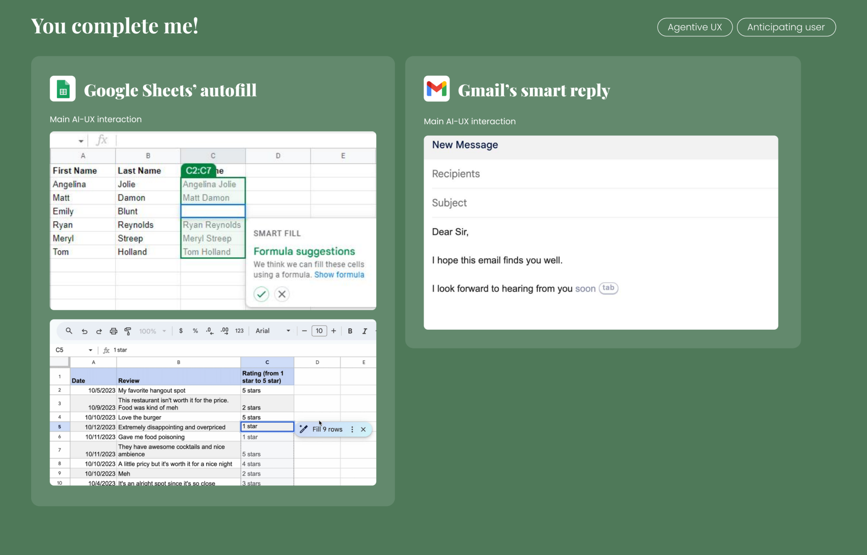The width and height of the screenshot is (867, 555).
Task: Click the Show formula link
Action: coord(339,275)
